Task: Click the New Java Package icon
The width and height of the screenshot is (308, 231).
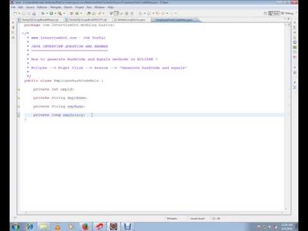Action: pos(72,13)
